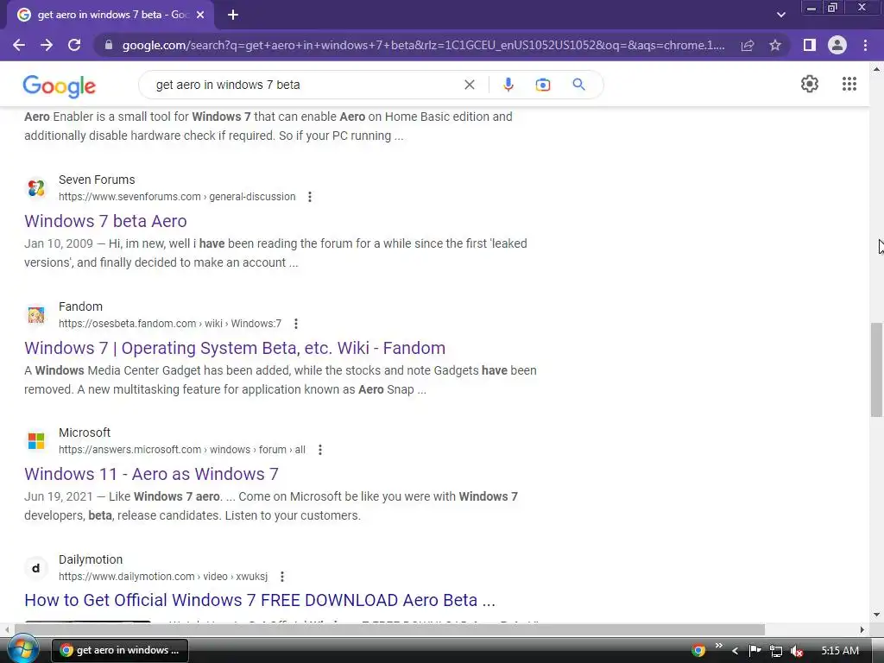
Task: Open the 'Windows 7 beta Aero' result
Action: [x=105, y=221]
